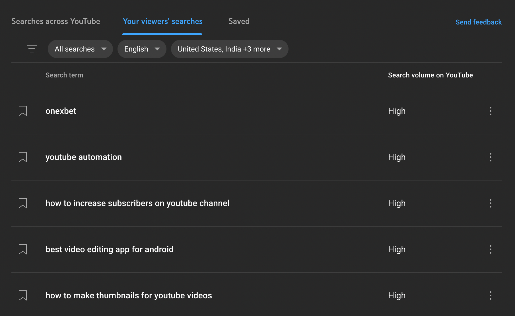Bookmark how to make thumbnails search term

pyautogui.click(x=23, y=296)
